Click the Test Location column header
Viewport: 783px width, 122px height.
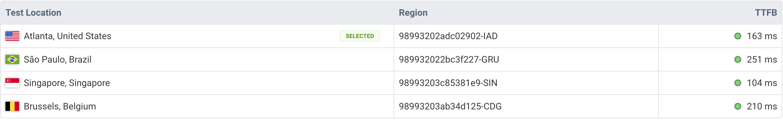pyautogui.click(x=33, y=13)
